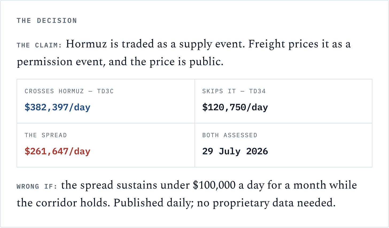
Task: Select the WRONG IF label
Action: [37, 186]
